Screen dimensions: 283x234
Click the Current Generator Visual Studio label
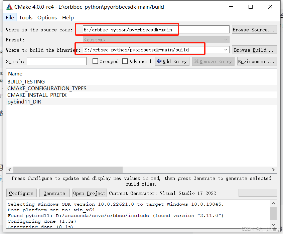(162, 193)
